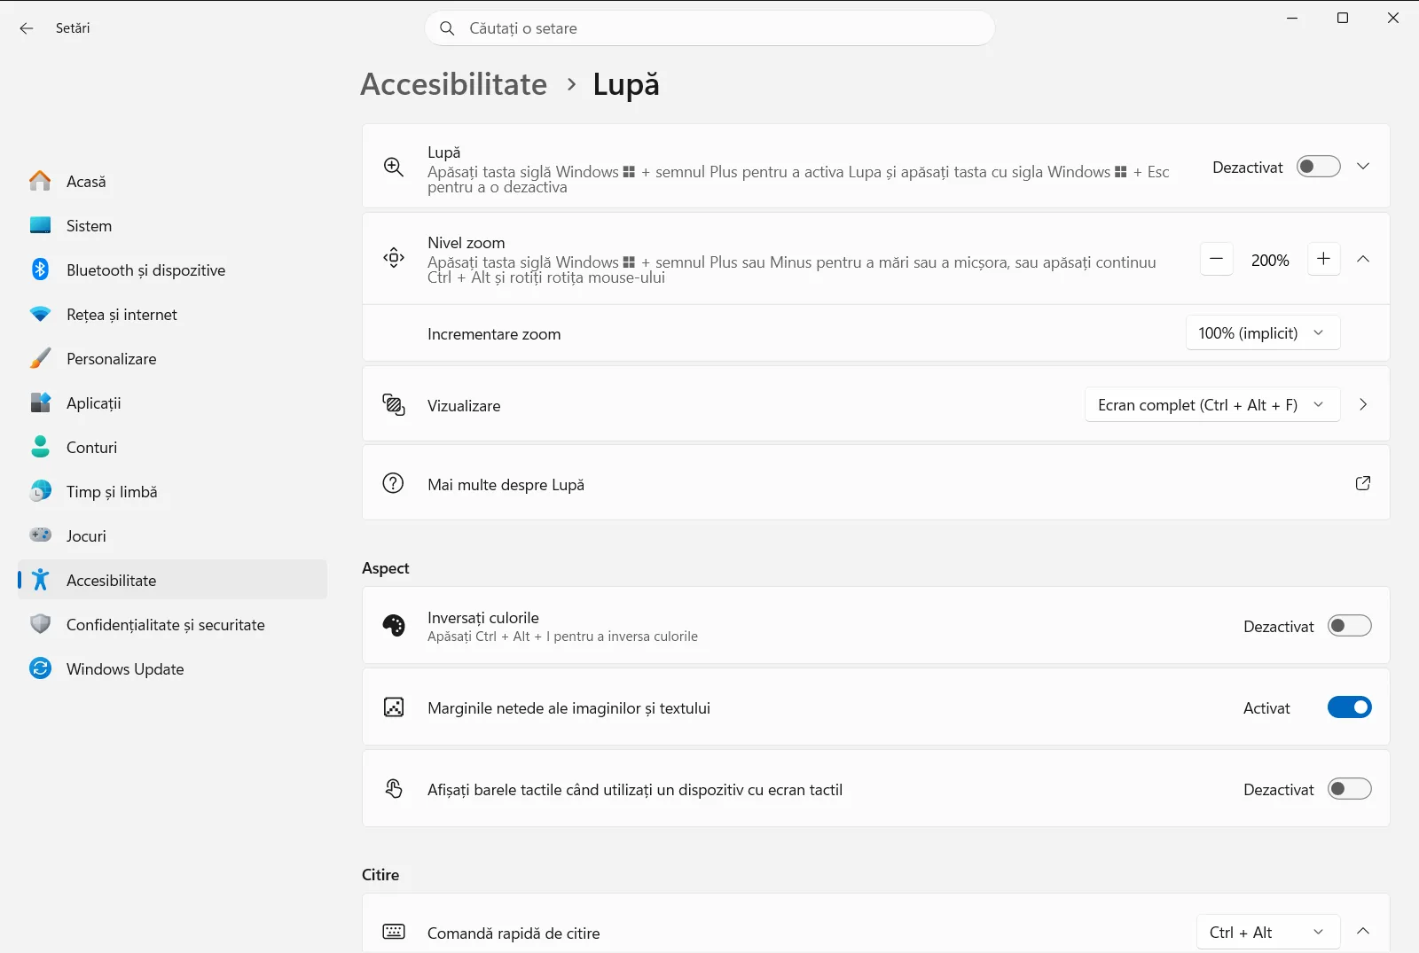The height and width of the screenshot is (953, 1419).
Task: Click the Aplicații apps icon
Action: click(x=40, y=402)
